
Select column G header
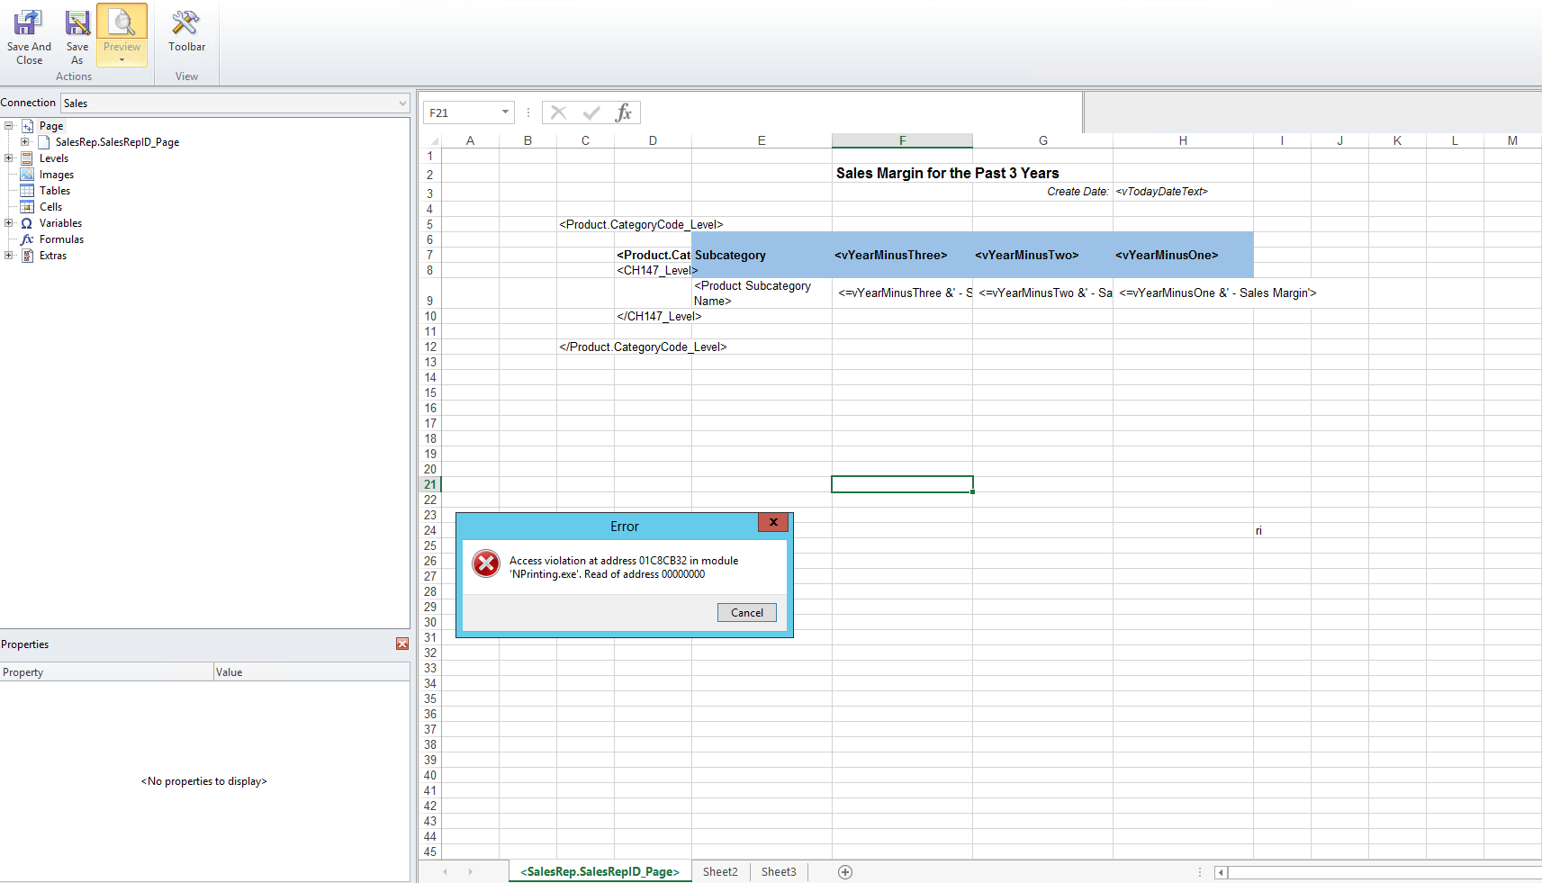pyautogui.click(x=1042, y=140)
